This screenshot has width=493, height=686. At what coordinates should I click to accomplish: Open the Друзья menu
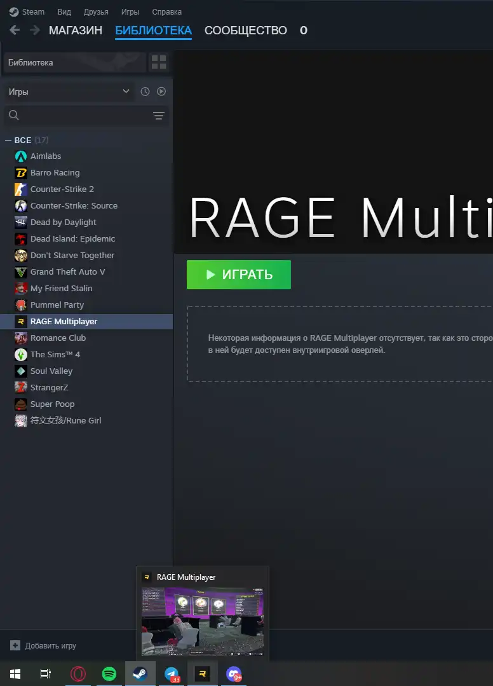[x=96, y=12]
